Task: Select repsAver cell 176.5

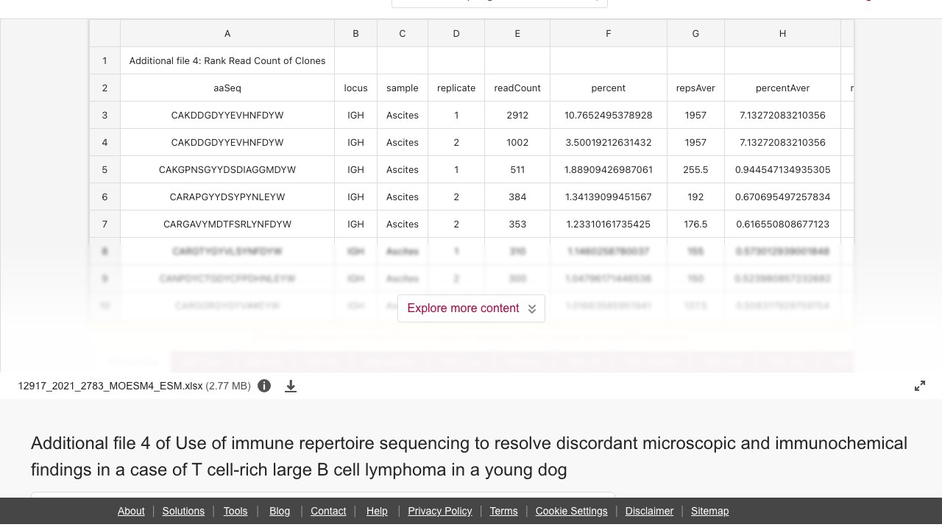Action: [695, 224]
